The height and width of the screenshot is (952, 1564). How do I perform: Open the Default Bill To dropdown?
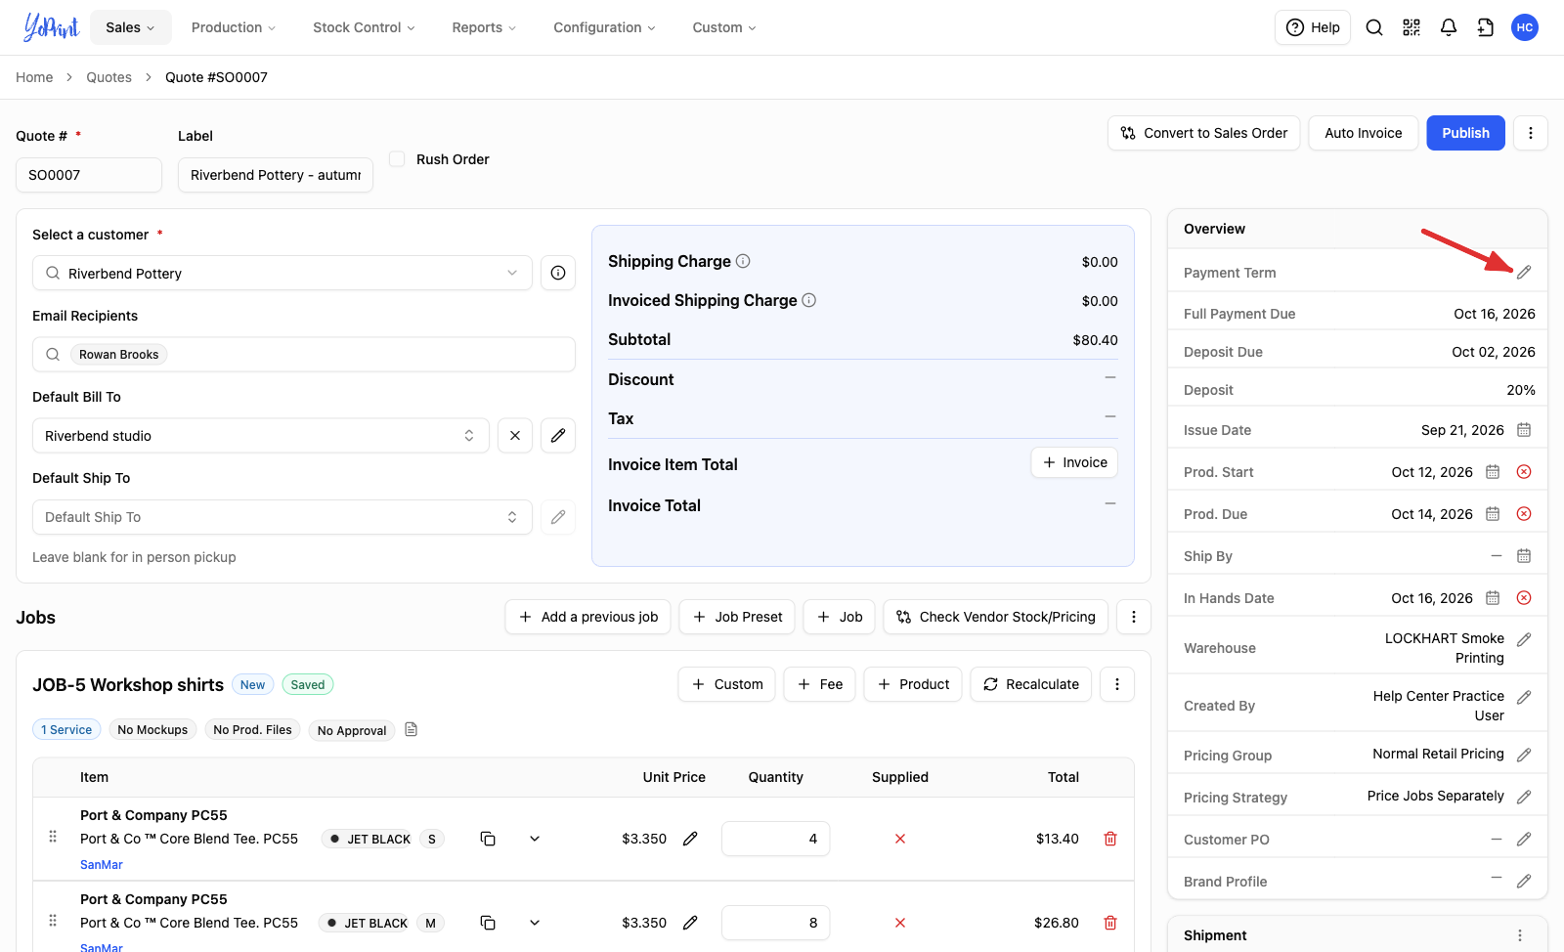(261, 435)
